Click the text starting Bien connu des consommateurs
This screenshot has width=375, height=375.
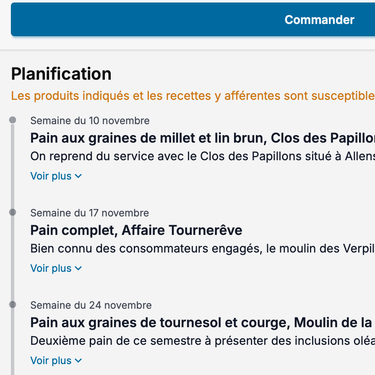(202, 249)
